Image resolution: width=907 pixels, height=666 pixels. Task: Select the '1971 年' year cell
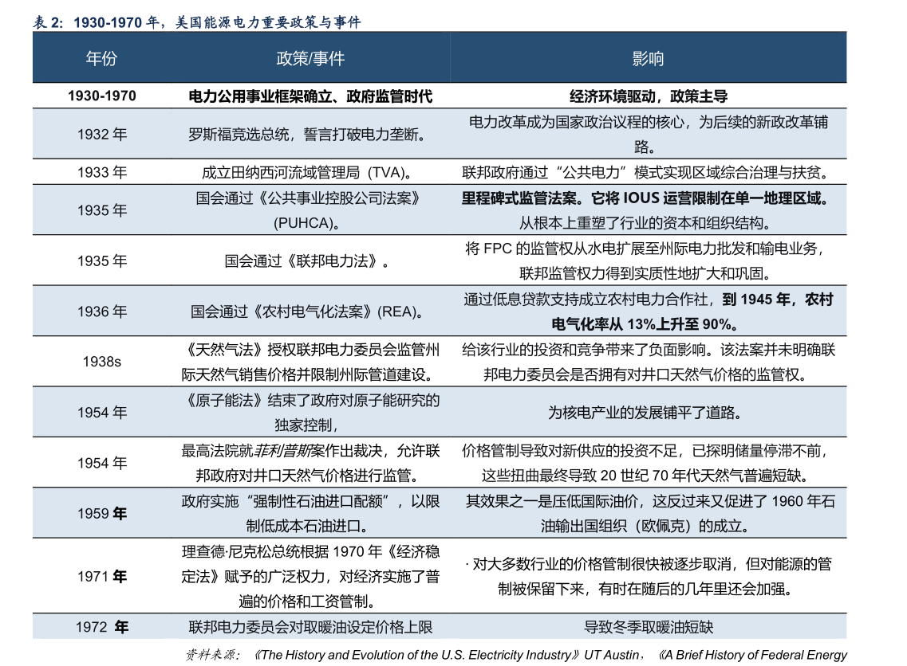click(102, 576)
